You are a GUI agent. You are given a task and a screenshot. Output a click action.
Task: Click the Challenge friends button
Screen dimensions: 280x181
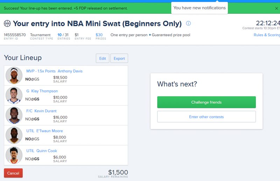tap(206, 102)
